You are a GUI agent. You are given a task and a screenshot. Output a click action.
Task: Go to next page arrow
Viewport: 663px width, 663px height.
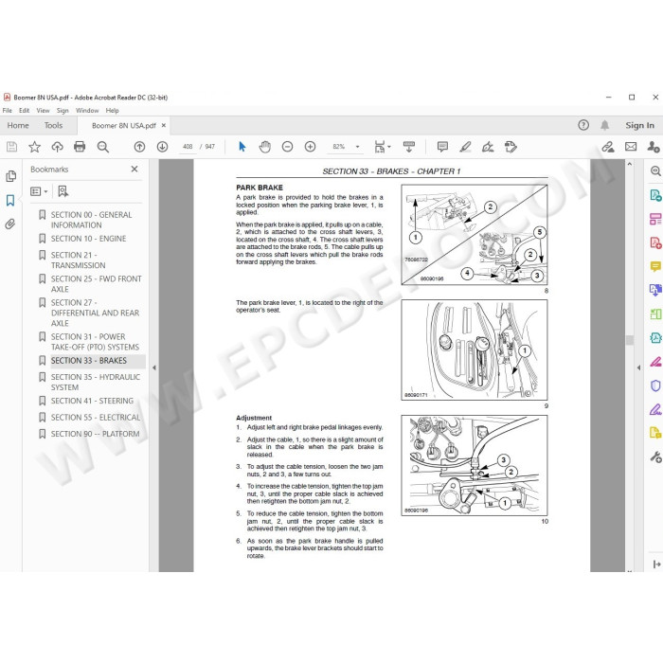click(x=162, y=147)
